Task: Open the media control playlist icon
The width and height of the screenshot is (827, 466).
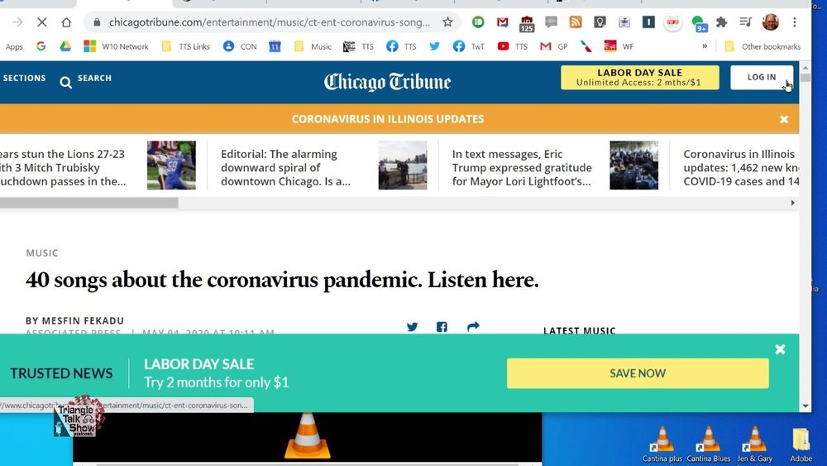Action: pyautogui.click(x=745, y=22)
